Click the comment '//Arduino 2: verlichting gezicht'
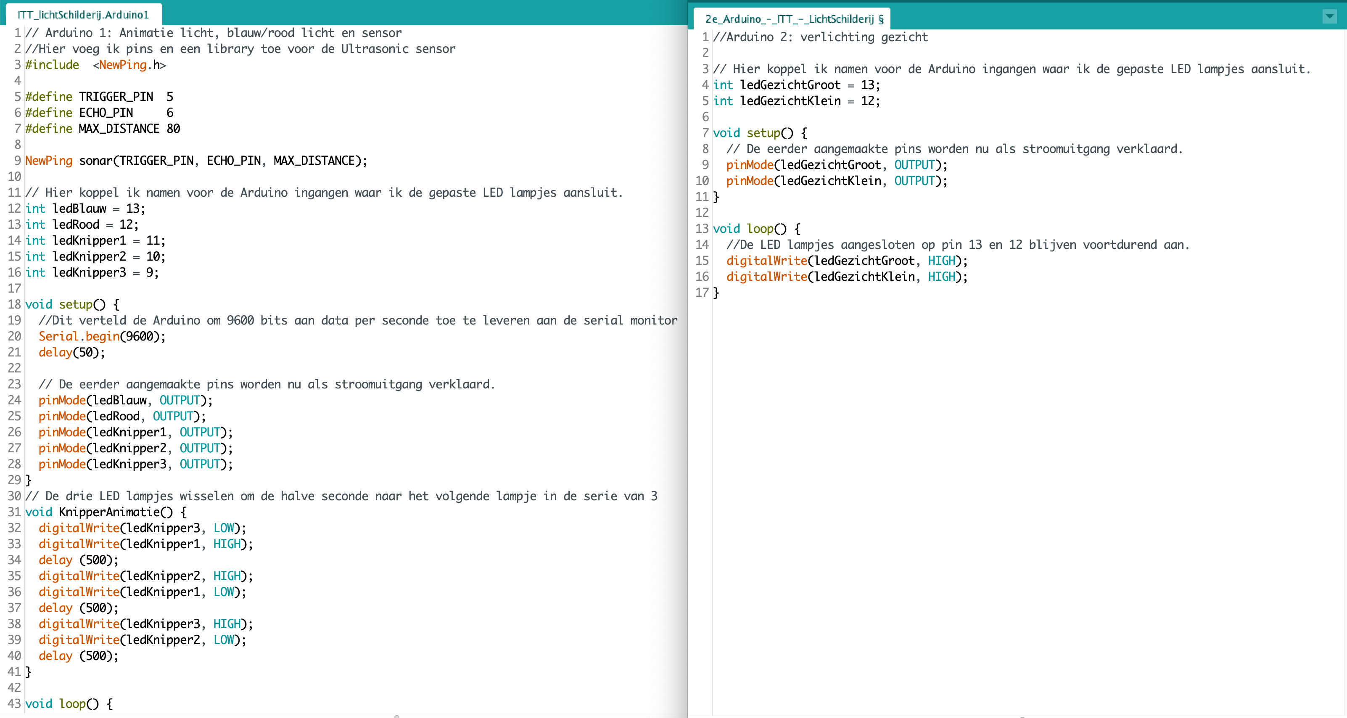The width and height of the screenshot is (1347, 718). [x=821, y=37]
